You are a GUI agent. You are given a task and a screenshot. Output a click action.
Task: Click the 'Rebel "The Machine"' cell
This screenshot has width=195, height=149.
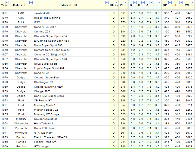[x=71, y=18]
